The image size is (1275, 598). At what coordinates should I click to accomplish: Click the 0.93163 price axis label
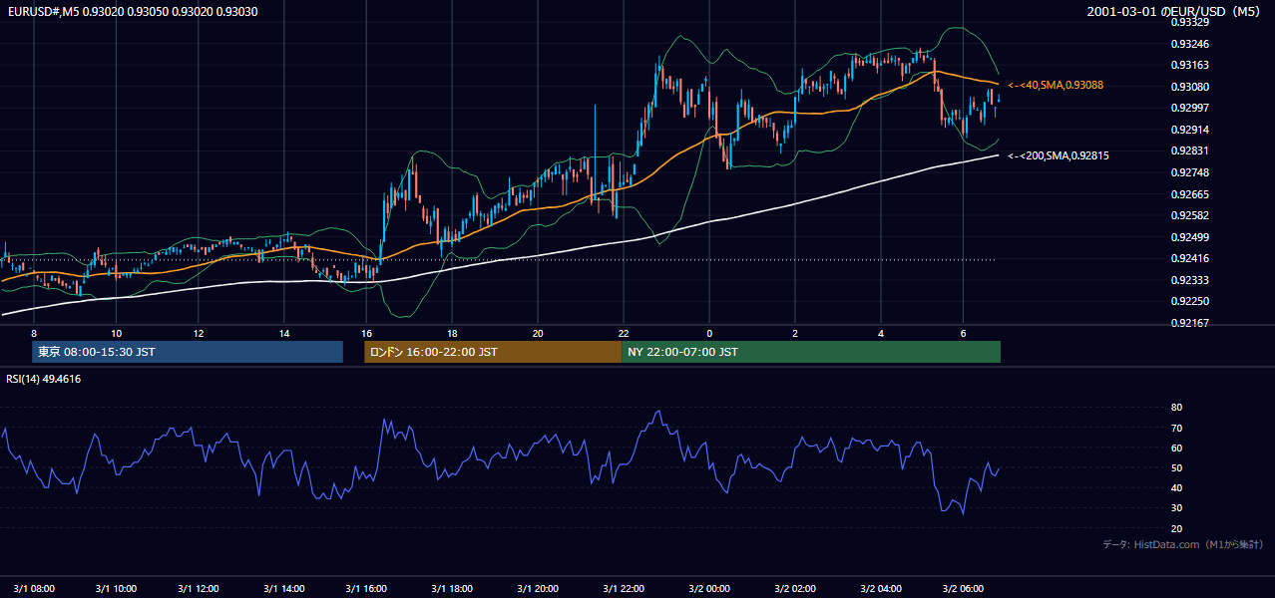click(1190, 65)
